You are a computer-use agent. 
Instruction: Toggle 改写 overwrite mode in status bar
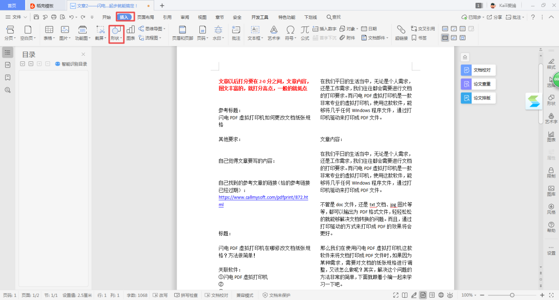tap(160, 295)
